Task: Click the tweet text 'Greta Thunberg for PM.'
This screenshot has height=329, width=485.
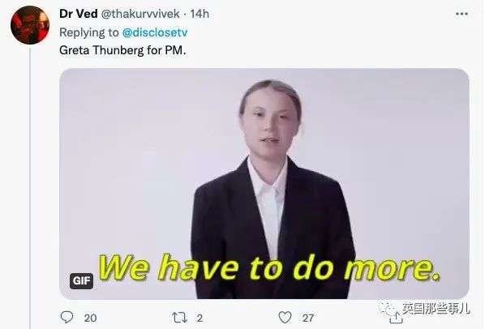Action: point(122,50)
